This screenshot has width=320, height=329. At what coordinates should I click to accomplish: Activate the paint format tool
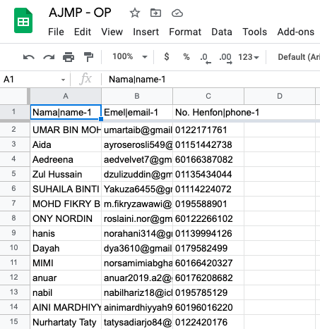click(88, 57)
